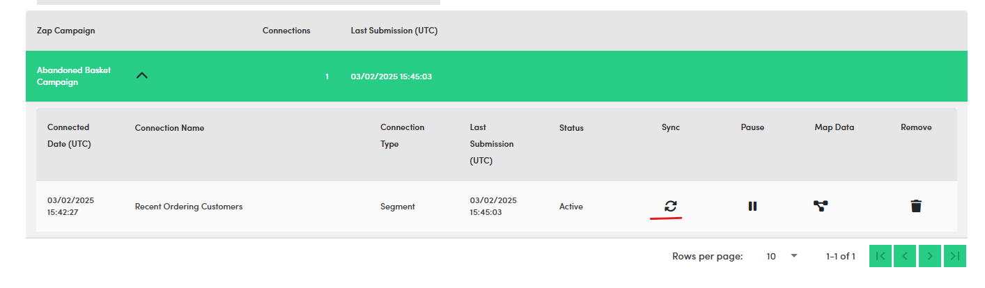Click the Connections column header
The height and width of the screenshot is (288, 985).
pyautogui.click(x=286, y=31)
